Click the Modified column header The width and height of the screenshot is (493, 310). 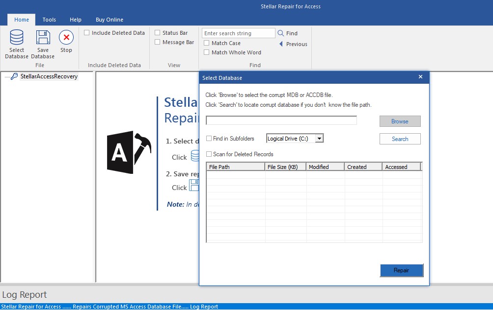(x=326, y=167)
